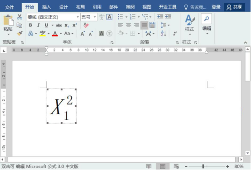Select the X formula object
251x170 pixels.
(x=62, y=106)
